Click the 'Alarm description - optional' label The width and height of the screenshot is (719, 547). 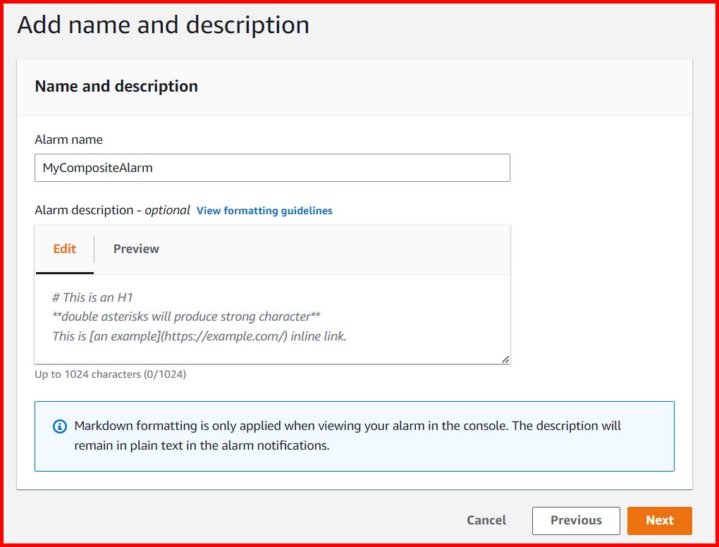(112, 210)
